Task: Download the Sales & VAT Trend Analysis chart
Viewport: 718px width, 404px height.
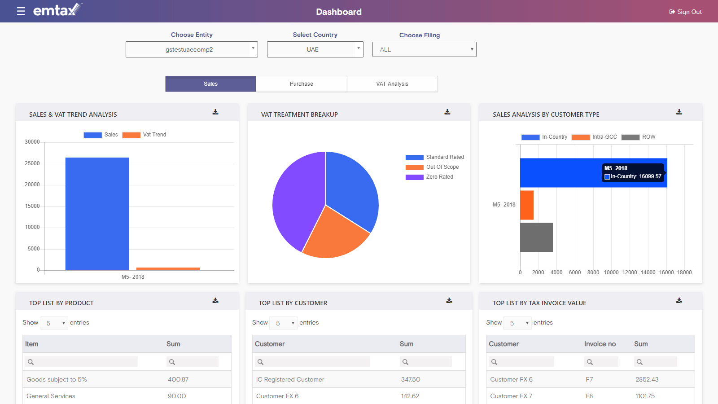Action: 215,112
